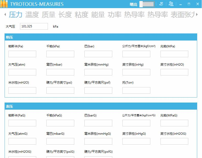
Task: Focus the 英寸水柱(inH2O) field
Action: (x=174, y=72)
